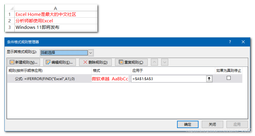Select cell A1 'Excel Home是最大的中文社区'
Screen dimensions: 255x136
[56, 14]
